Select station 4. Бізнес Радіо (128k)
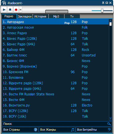This screenshot has width=114, height=134. (55, 39)
